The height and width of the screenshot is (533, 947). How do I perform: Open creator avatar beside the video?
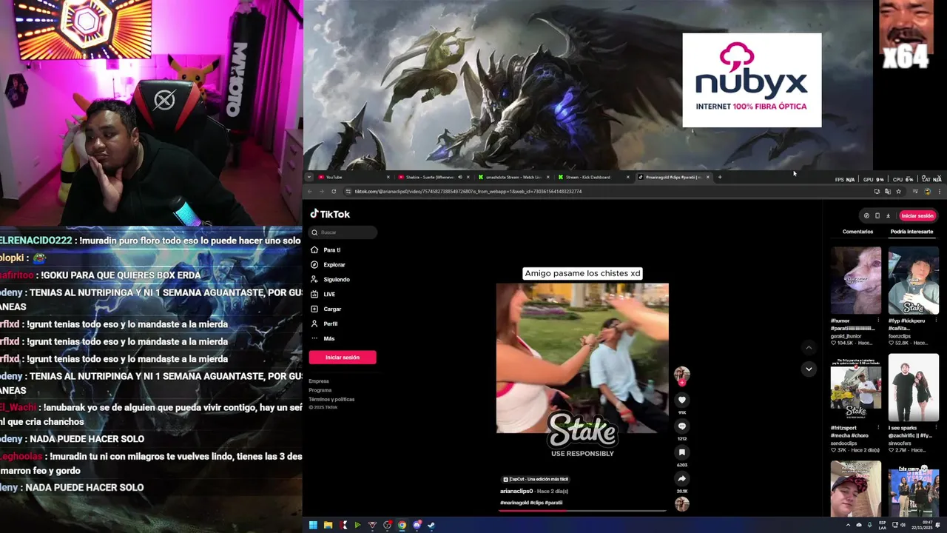pyautogui.click(x=681, y=374)
